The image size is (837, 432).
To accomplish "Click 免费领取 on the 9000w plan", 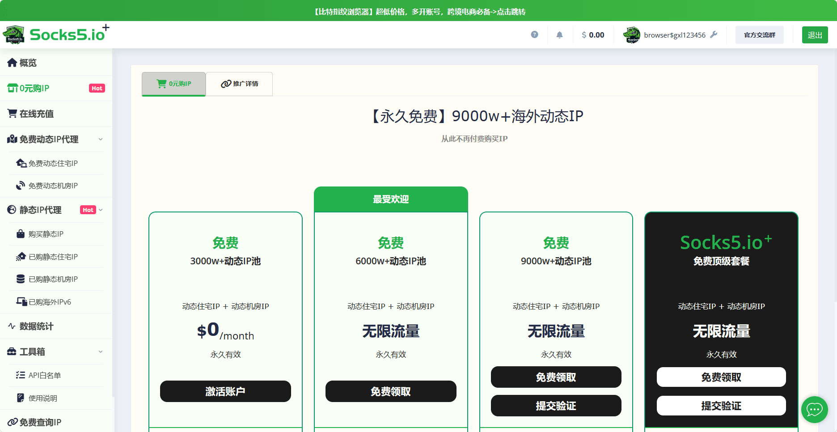I will [556, 377].
